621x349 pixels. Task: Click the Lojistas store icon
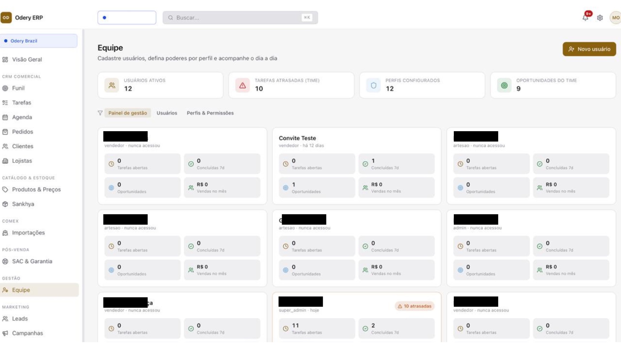pos(5,161)
